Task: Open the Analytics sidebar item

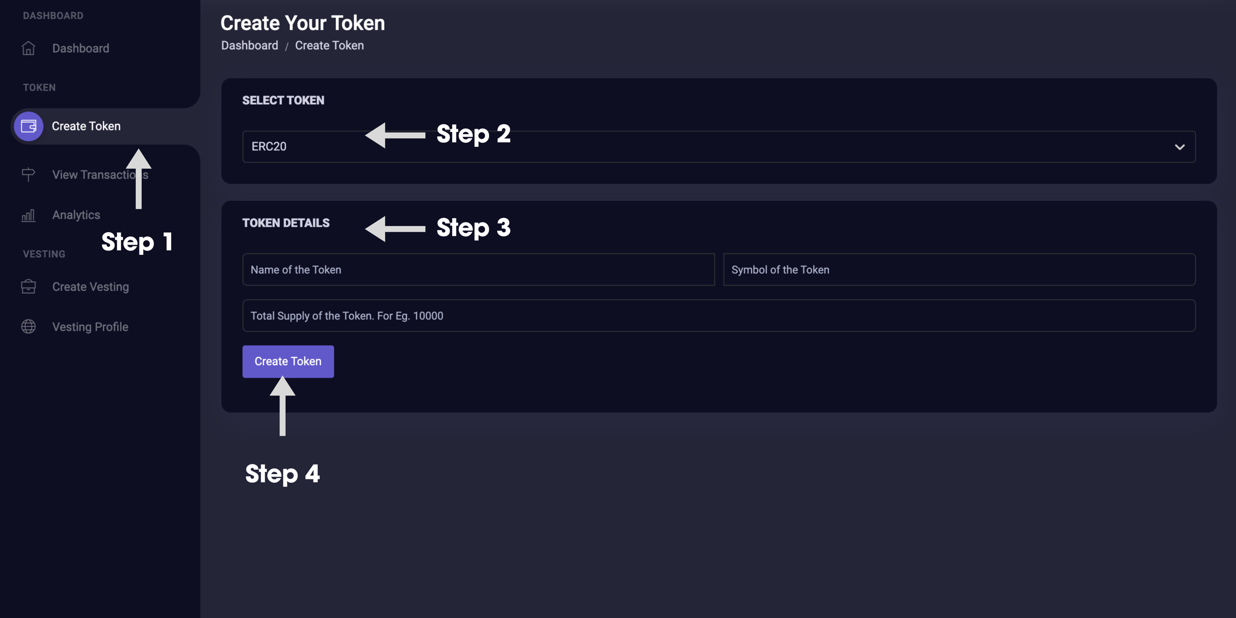Action: click(76, 215)
